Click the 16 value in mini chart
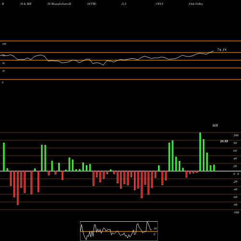This screenshot has height=241, width=241. [155, 228]
